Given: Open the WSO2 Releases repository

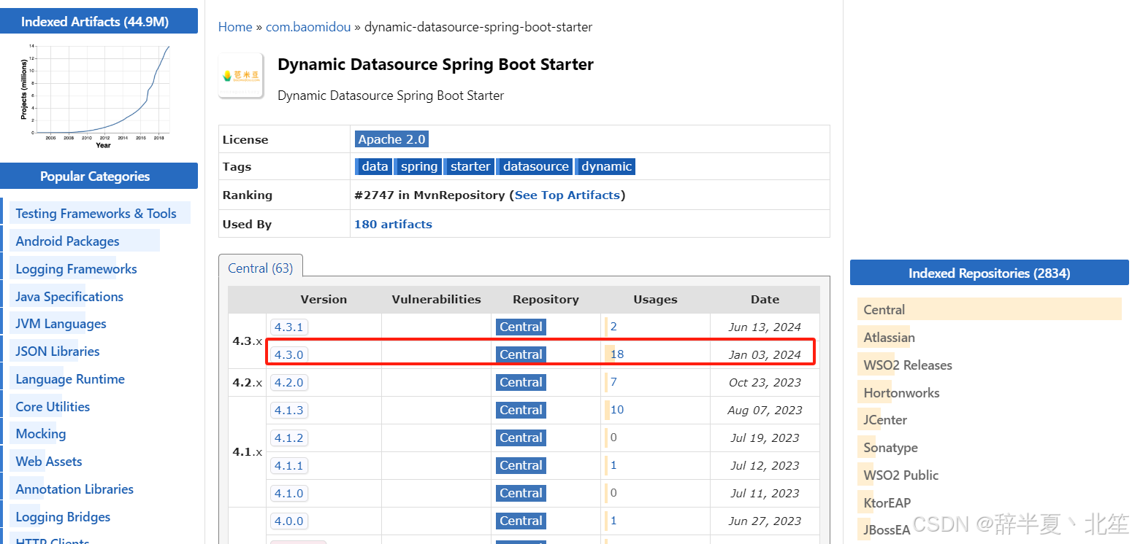Looking at the screenshot, I should (x=908, y=365).
